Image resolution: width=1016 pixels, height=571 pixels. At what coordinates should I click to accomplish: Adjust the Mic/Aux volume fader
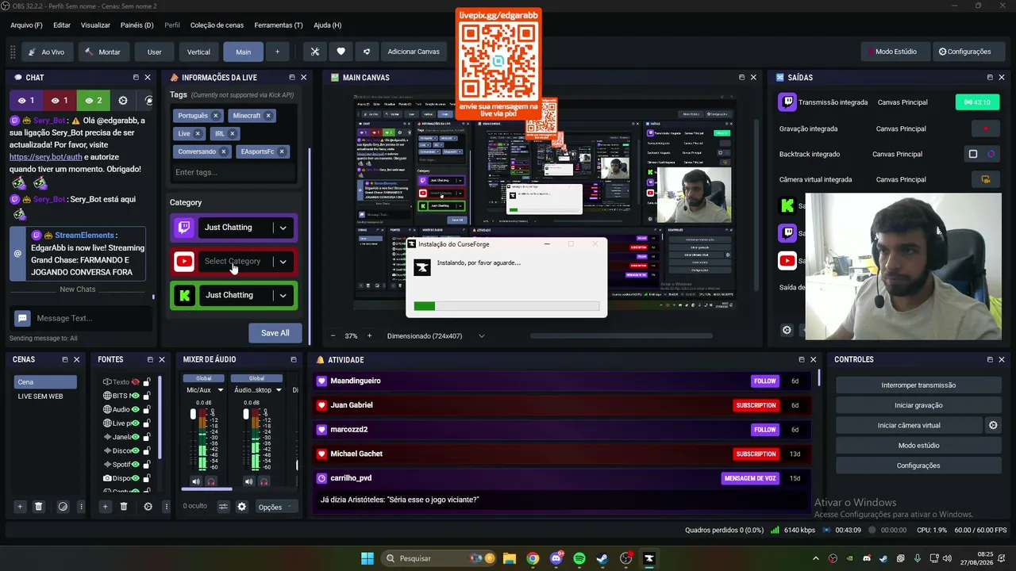point(193,415)
